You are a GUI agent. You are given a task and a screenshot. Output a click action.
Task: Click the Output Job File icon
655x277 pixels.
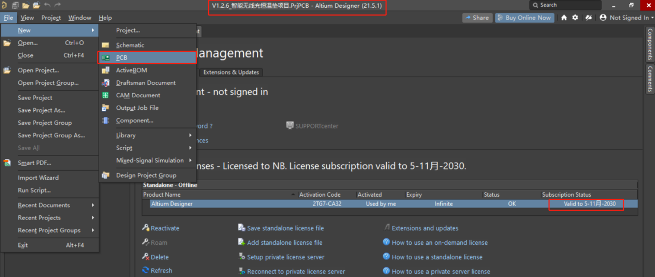point(106,108)
